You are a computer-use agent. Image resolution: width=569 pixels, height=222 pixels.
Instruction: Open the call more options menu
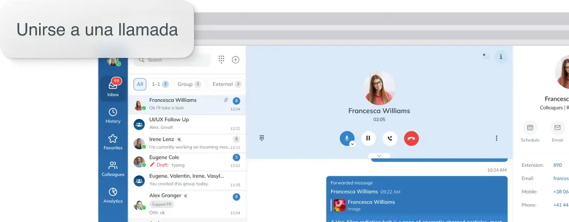coord(496,138)
